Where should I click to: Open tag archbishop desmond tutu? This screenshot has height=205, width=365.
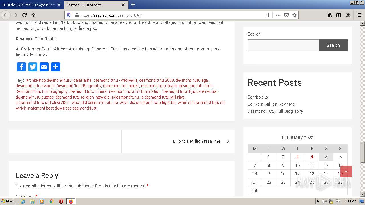point(49,80)
